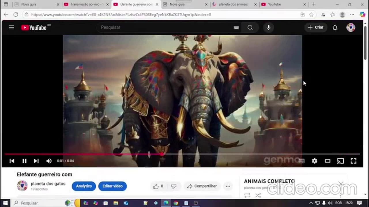This screenshot has height=207, width=369.
Task: Toggle shuffle on the playlist panel
Action: 258,195
